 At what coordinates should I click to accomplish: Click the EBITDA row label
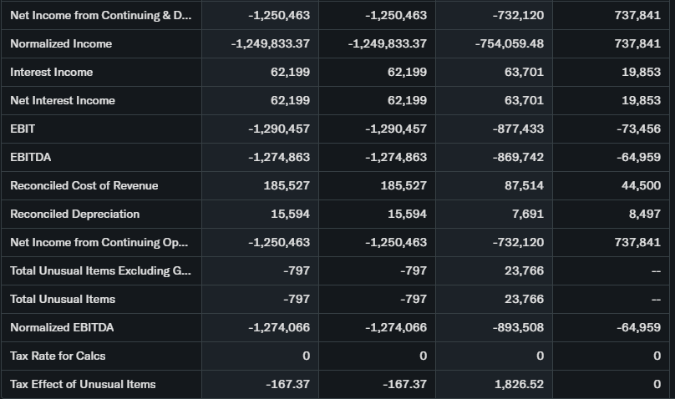pos(31,157)
